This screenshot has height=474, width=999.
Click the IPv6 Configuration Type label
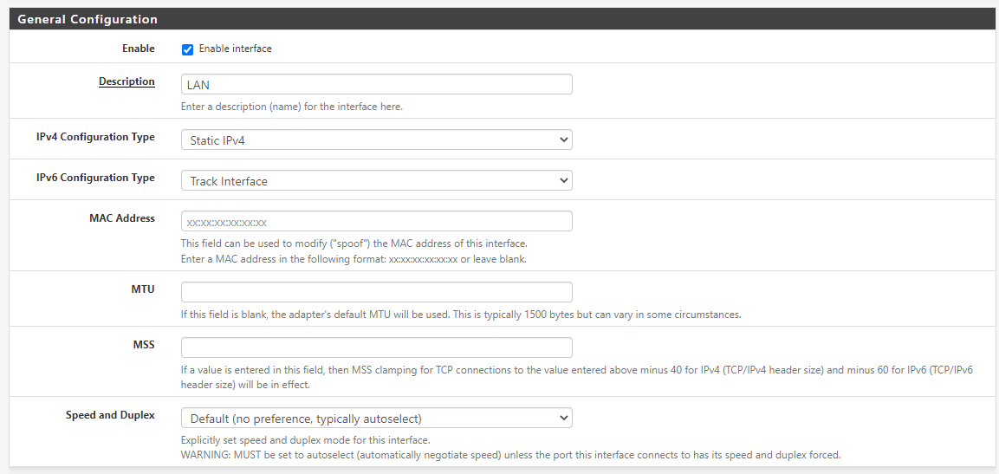[95, 178]
